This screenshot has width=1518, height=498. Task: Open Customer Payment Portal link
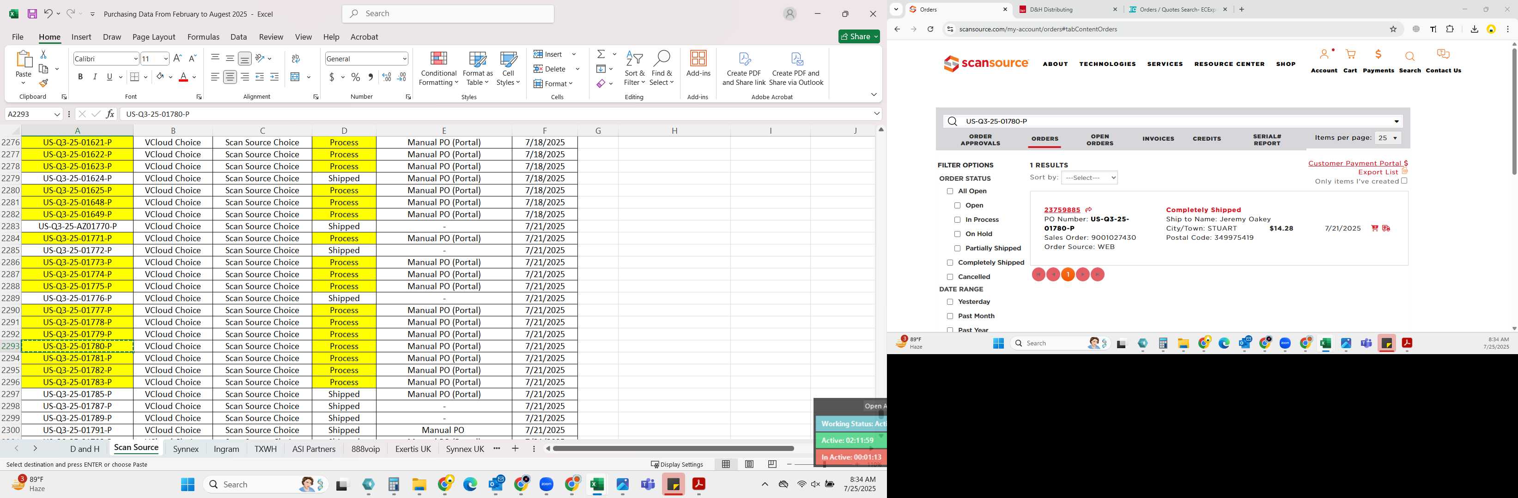[1358, 163]
